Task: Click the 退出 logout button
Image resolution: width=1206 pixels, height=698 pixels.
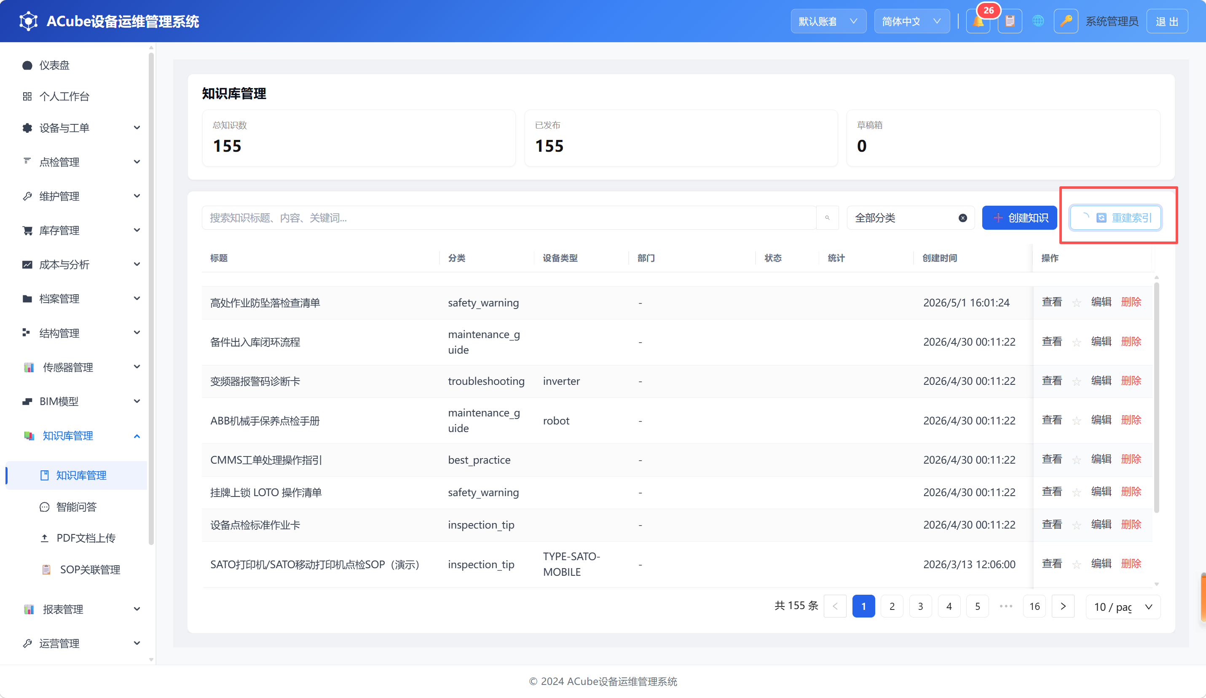Action: point(1167,21)
